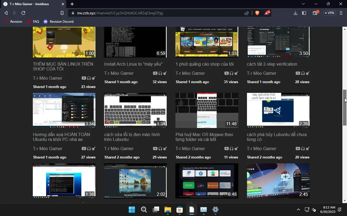Open Settings gear on taskbar
Image resolution: width=347 pixels, height=216 pixels.
point(216,210)
